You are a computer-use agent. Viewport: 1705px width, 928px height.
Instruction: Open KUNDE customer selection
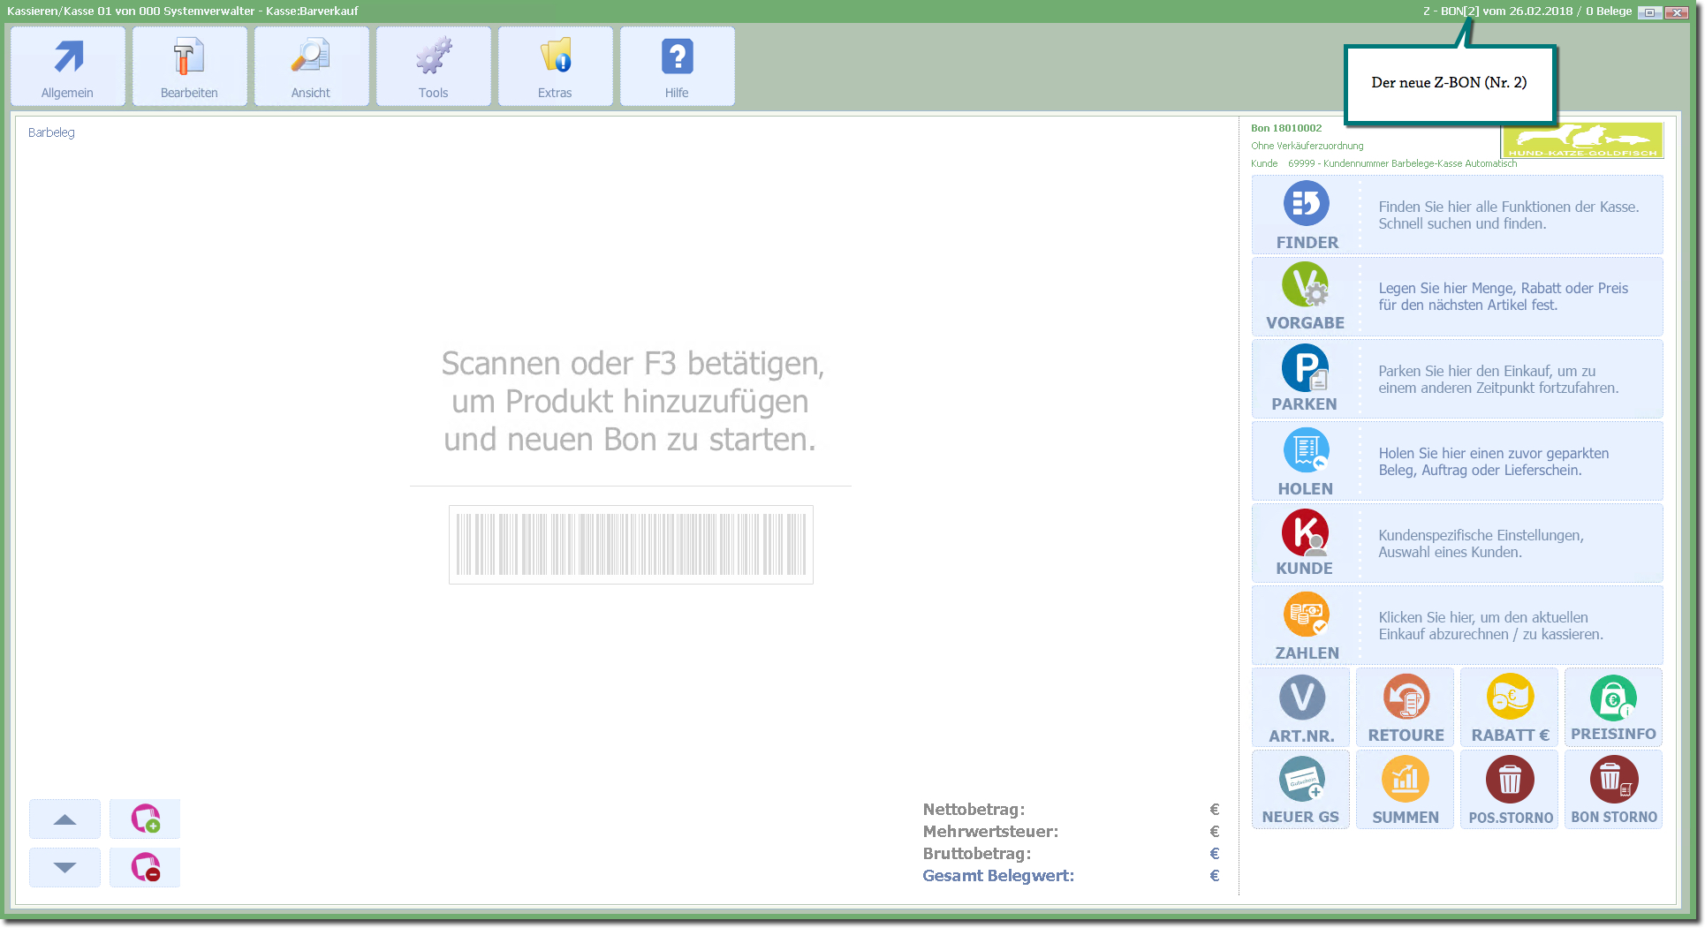(x=1305, y=543)
